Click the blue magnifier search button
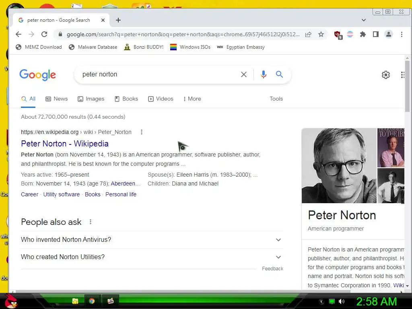The image size is (412, 309). tap(279, 74)
